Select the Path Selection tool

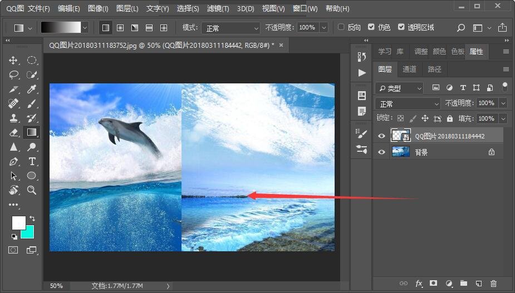pyautogui.click(x=13, y=176)
